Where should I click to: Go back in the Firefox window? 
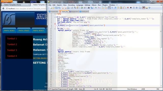pos(3,9)
